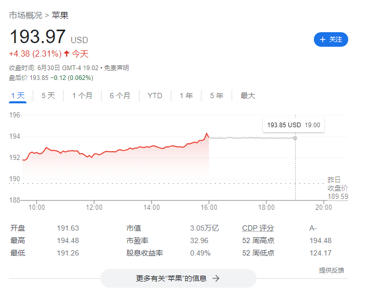Click the 开盘 value 191.63
This screenshot has width=368, height=296.
tap(68, 228)
